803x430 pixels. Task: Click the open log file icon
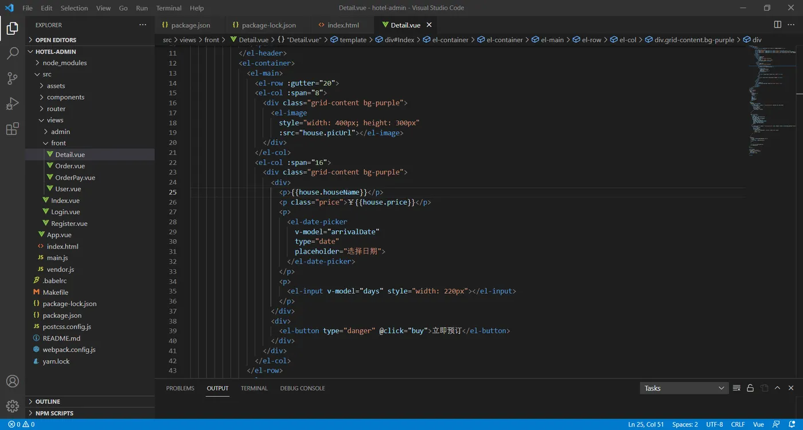pos(764,388)
